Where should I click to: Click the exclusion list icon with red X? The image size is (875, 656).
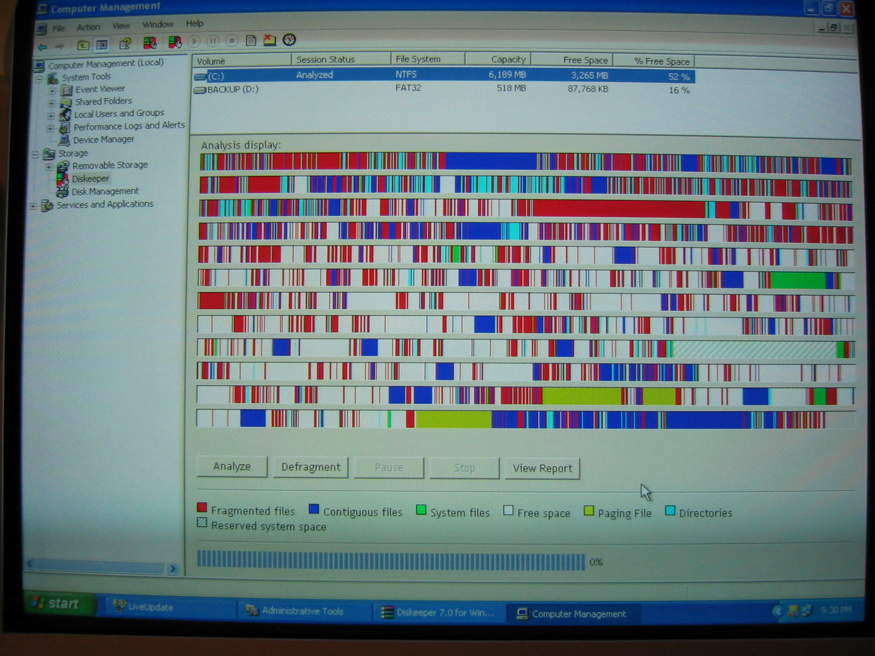click(270, 40)
